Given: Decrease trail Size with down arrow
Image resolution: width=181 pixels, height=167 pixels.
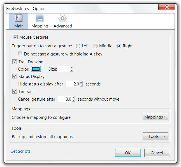Looking at the screenshot, I should point(71,70).
